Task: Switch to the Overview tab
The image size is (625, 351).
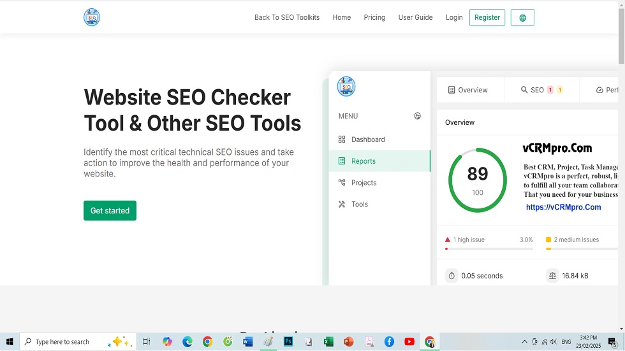Action: tap(468, 90)
